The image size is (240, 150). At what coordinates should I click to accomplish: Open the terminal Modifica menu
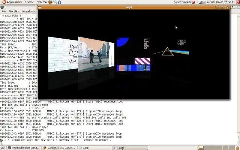tap(14, 11)
